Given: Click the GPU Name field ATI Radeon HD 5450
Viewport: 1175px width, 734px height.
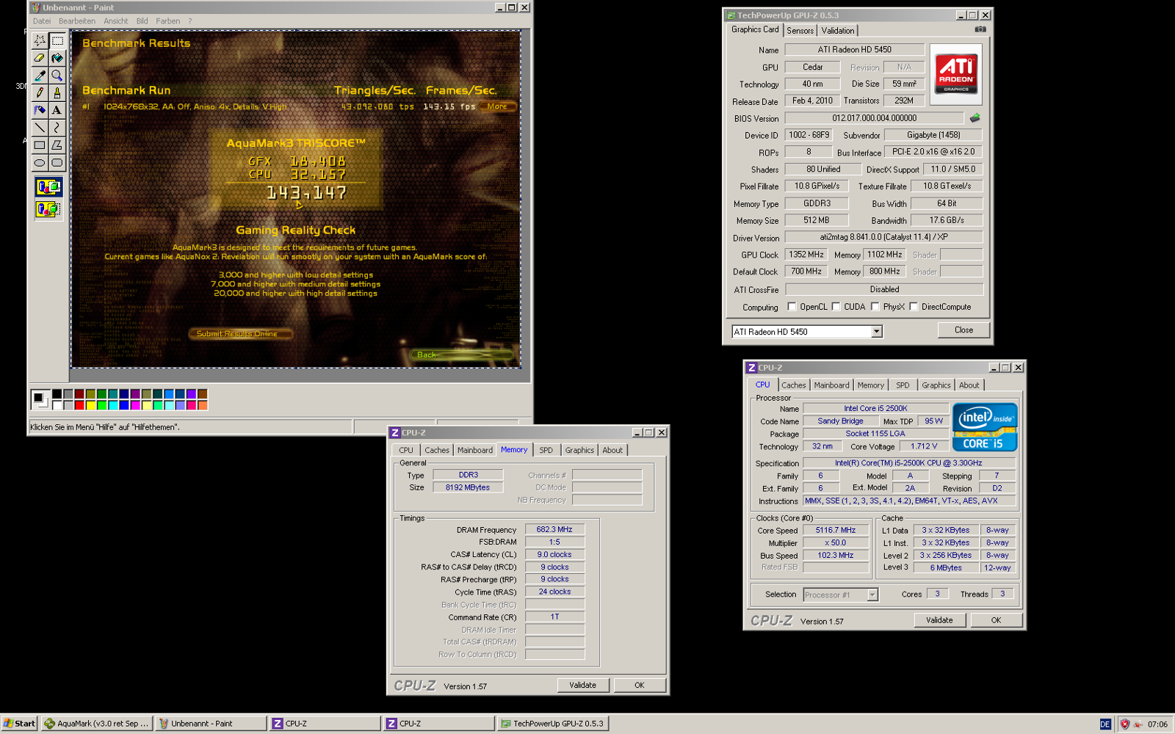Looking at the screenshot, I should pyautogui.click(x=854, y=50).
